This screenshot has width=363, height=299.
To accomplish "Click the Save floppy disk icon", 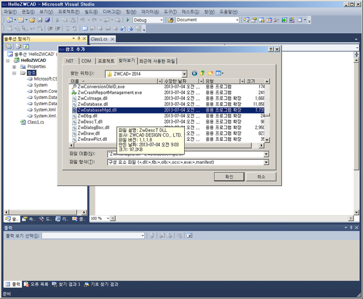I will (40, 20).
